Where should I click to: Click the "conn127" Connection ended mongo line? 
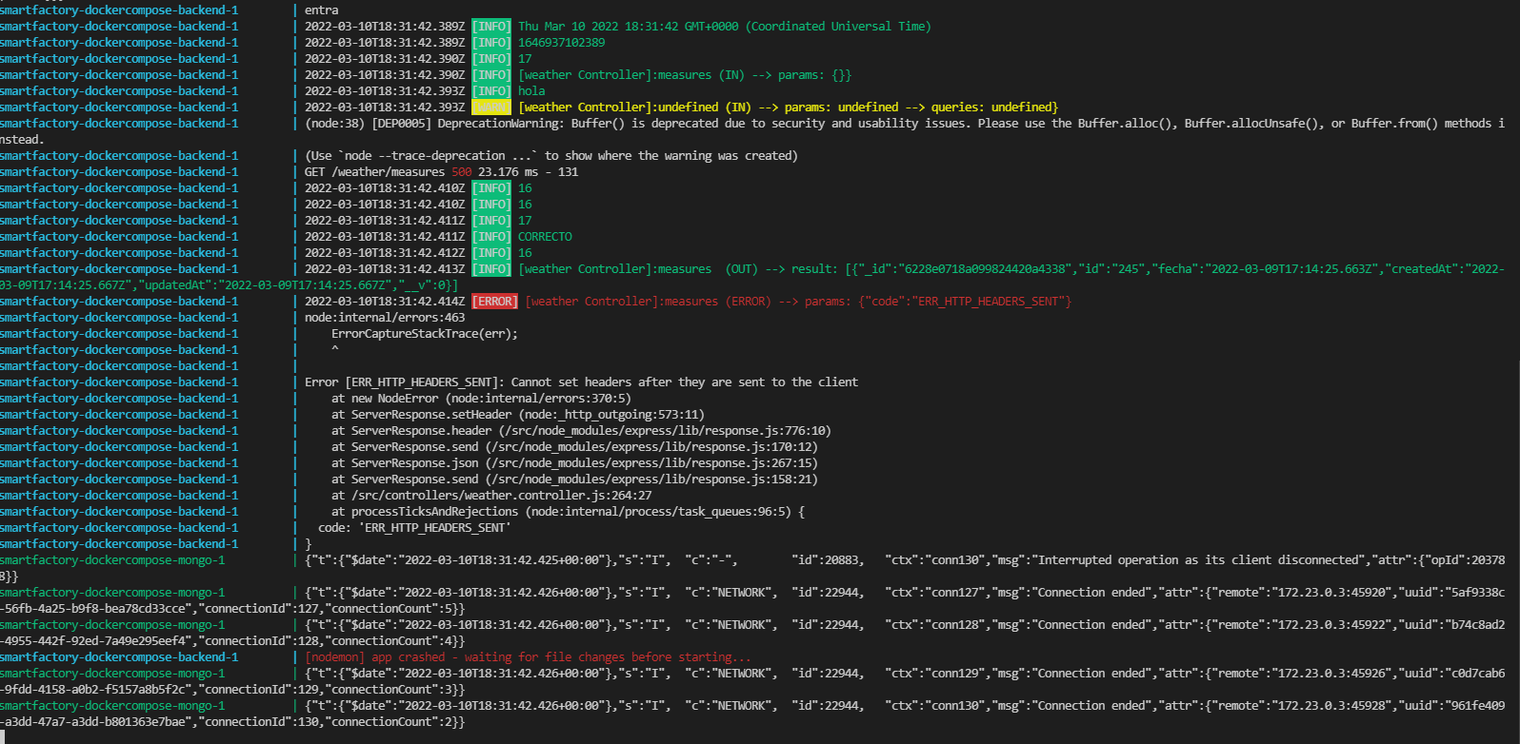905,593
